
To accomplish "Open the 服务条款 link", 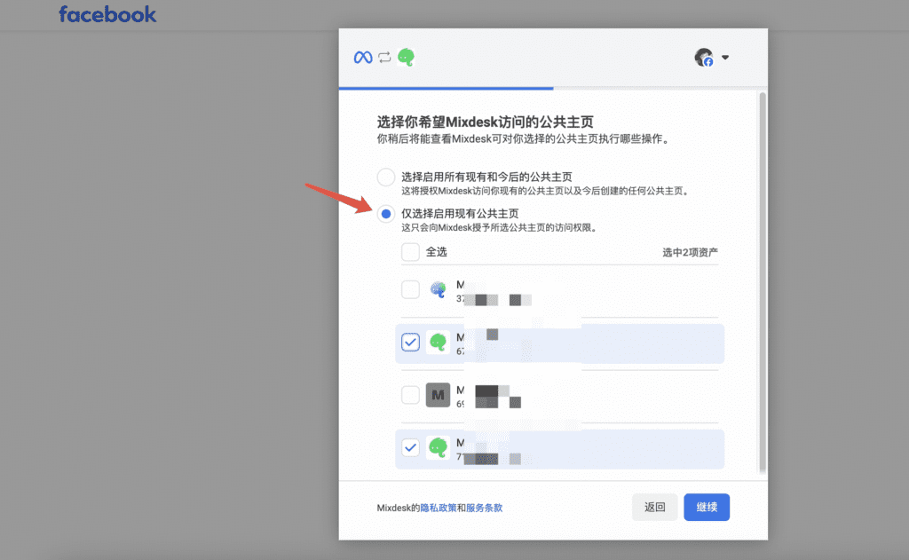I will pos(485,508).
